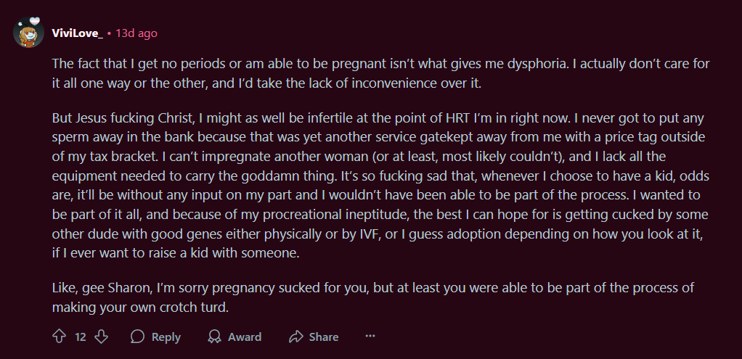742x359 pixels.
Task: Open ViviLove_'s avatar picture
Action: [28, 33]
